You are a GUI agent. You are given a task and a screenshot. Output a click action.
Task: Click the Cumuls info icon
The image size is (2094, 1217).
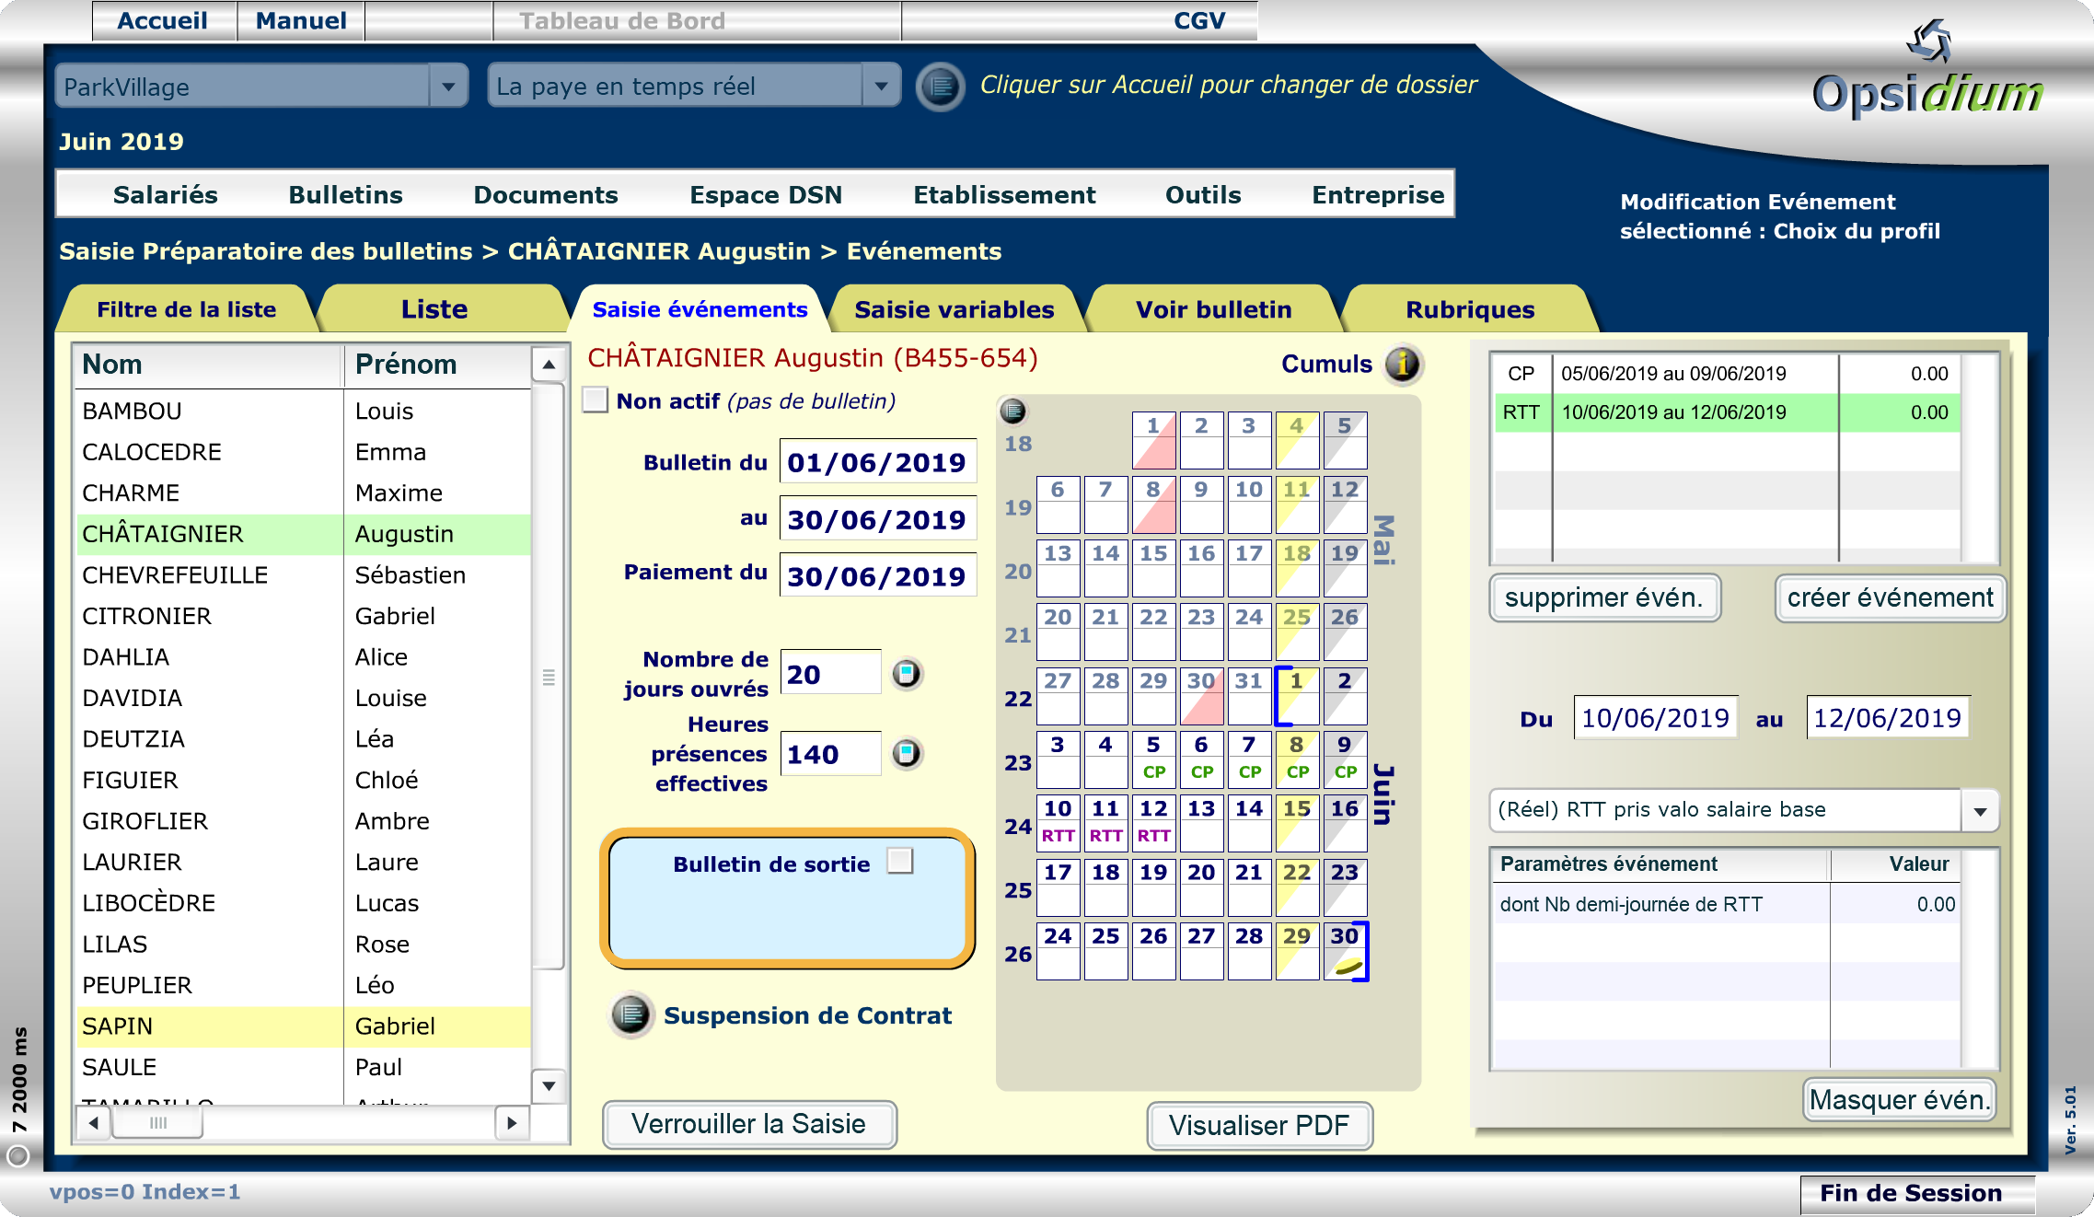[x=1402, y=365]
